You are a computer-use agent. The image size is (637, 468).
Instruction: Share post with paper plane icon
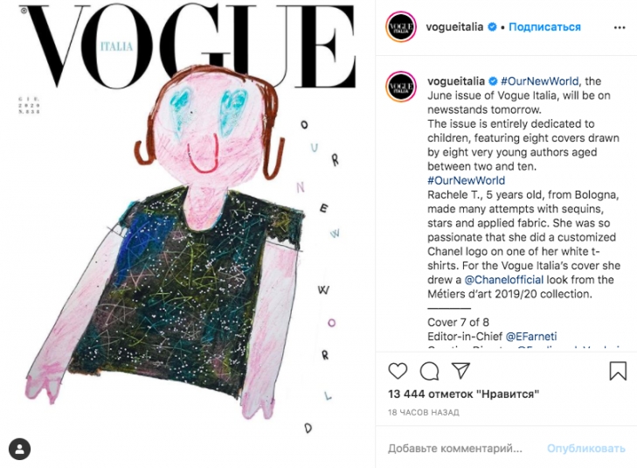coord(461,370)
